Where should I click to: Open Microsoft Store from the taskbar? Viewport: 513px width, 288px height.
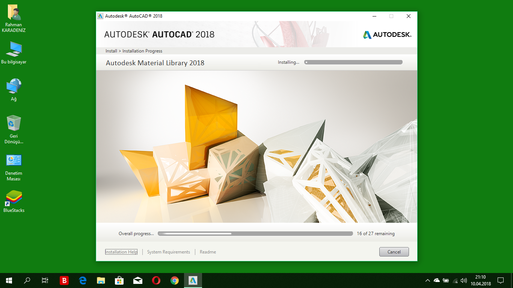point(119,280)
